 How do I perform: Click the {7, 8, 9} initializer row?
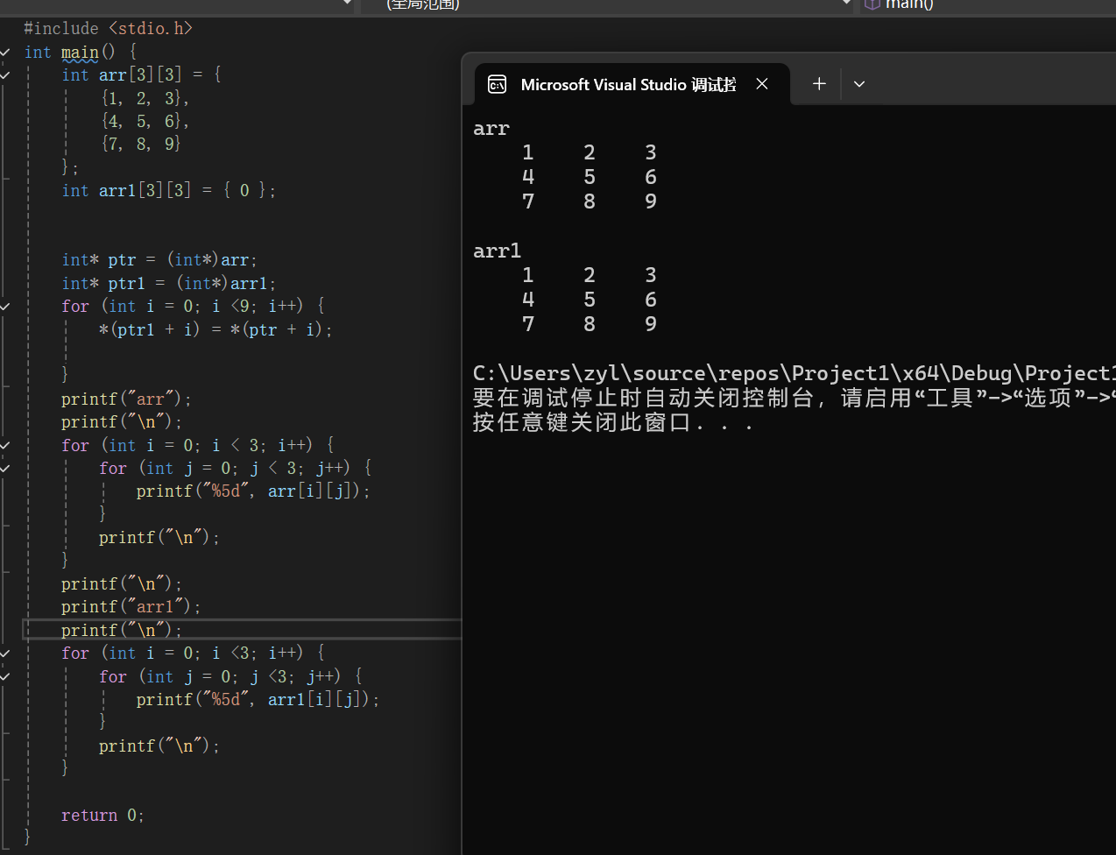[140, 144]
